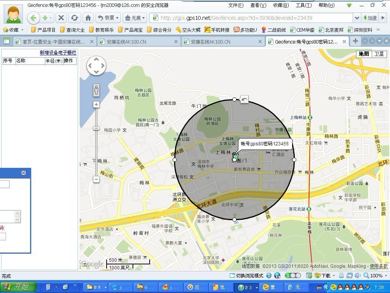This screenshot has width=390, height=293.
Task: Open the skin (green T-shirt) icon
Action: [x=349, y=5]
